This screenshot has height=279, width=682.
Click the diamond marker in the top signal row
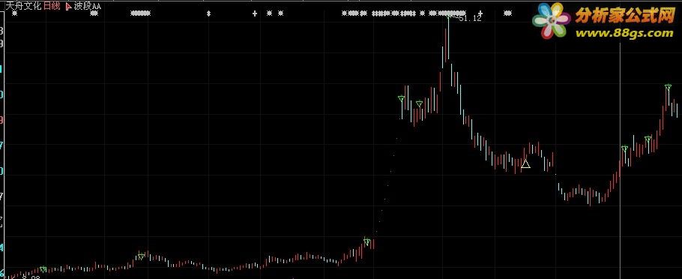209,13
